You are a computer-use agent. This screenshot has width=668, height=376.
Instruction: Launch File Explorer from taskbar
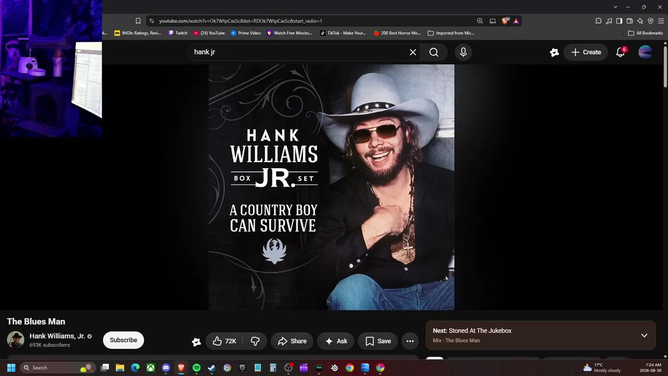[x=120, y=368]
